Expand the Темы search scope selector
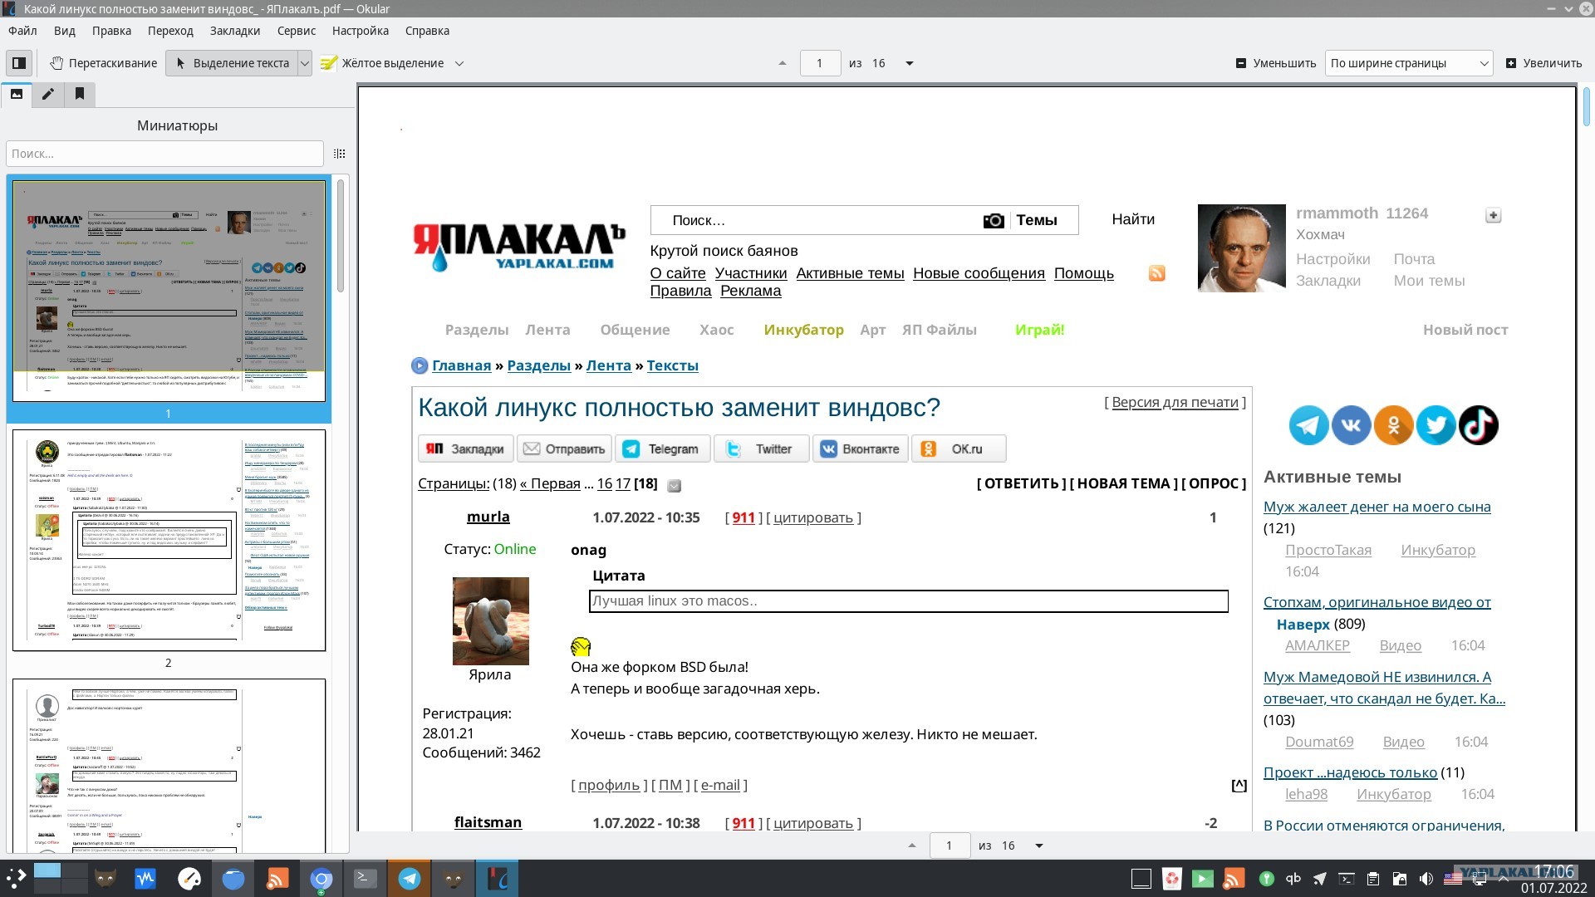Screen dimensions: 1595x897 (x=1037, y=220)
